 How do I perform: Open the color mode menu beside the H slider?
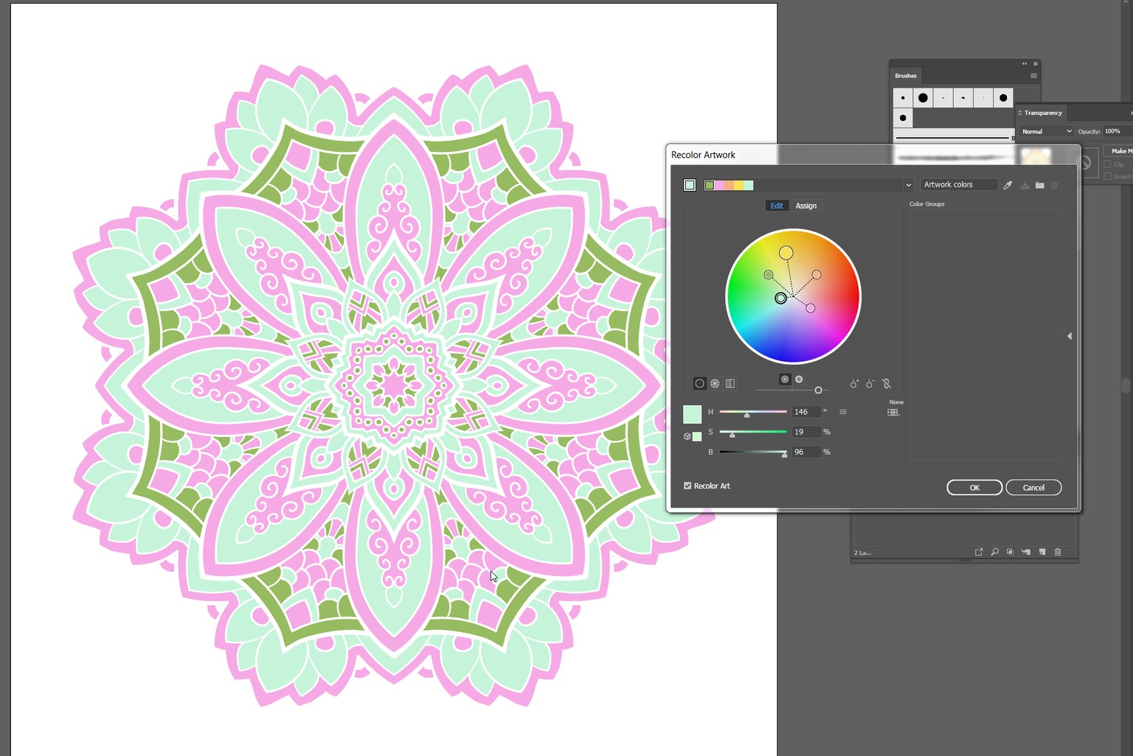[x=843, y=412]
